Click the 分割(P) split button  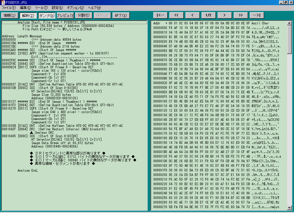(x=84, y=16)
